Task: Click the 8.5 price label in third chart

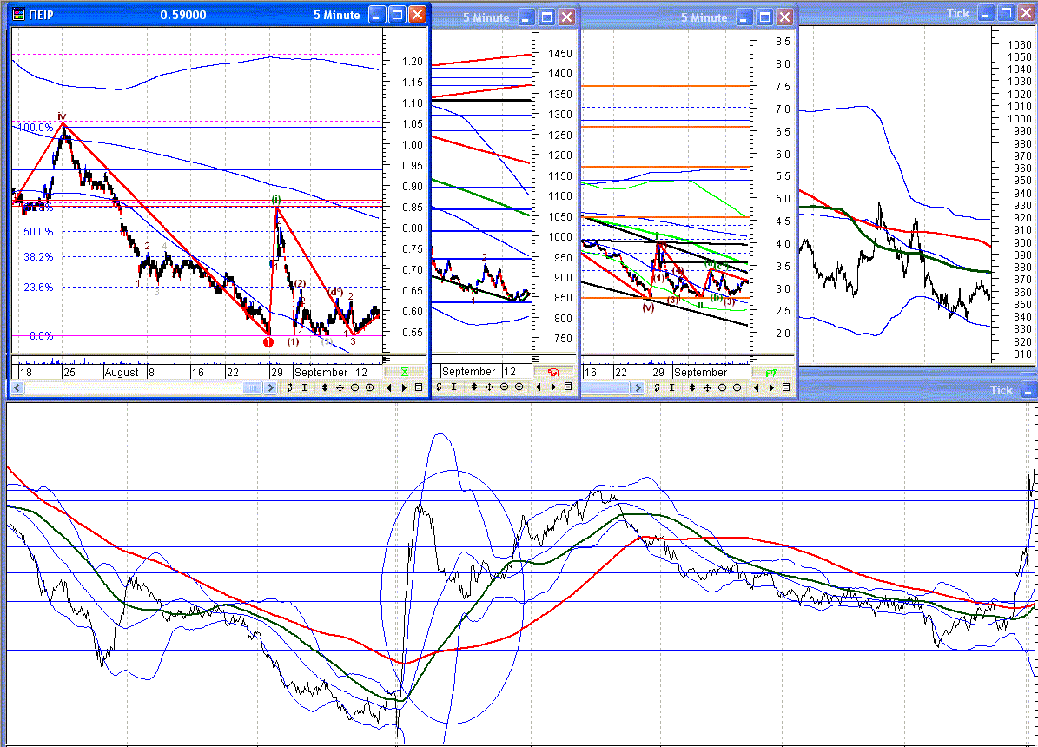Action: pyautogui.click(x=783, y=42)
